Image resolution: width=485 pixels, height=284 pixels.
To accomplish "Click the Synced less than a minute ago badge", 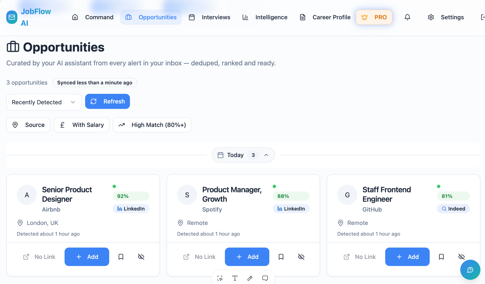I will tap(95, 83).
